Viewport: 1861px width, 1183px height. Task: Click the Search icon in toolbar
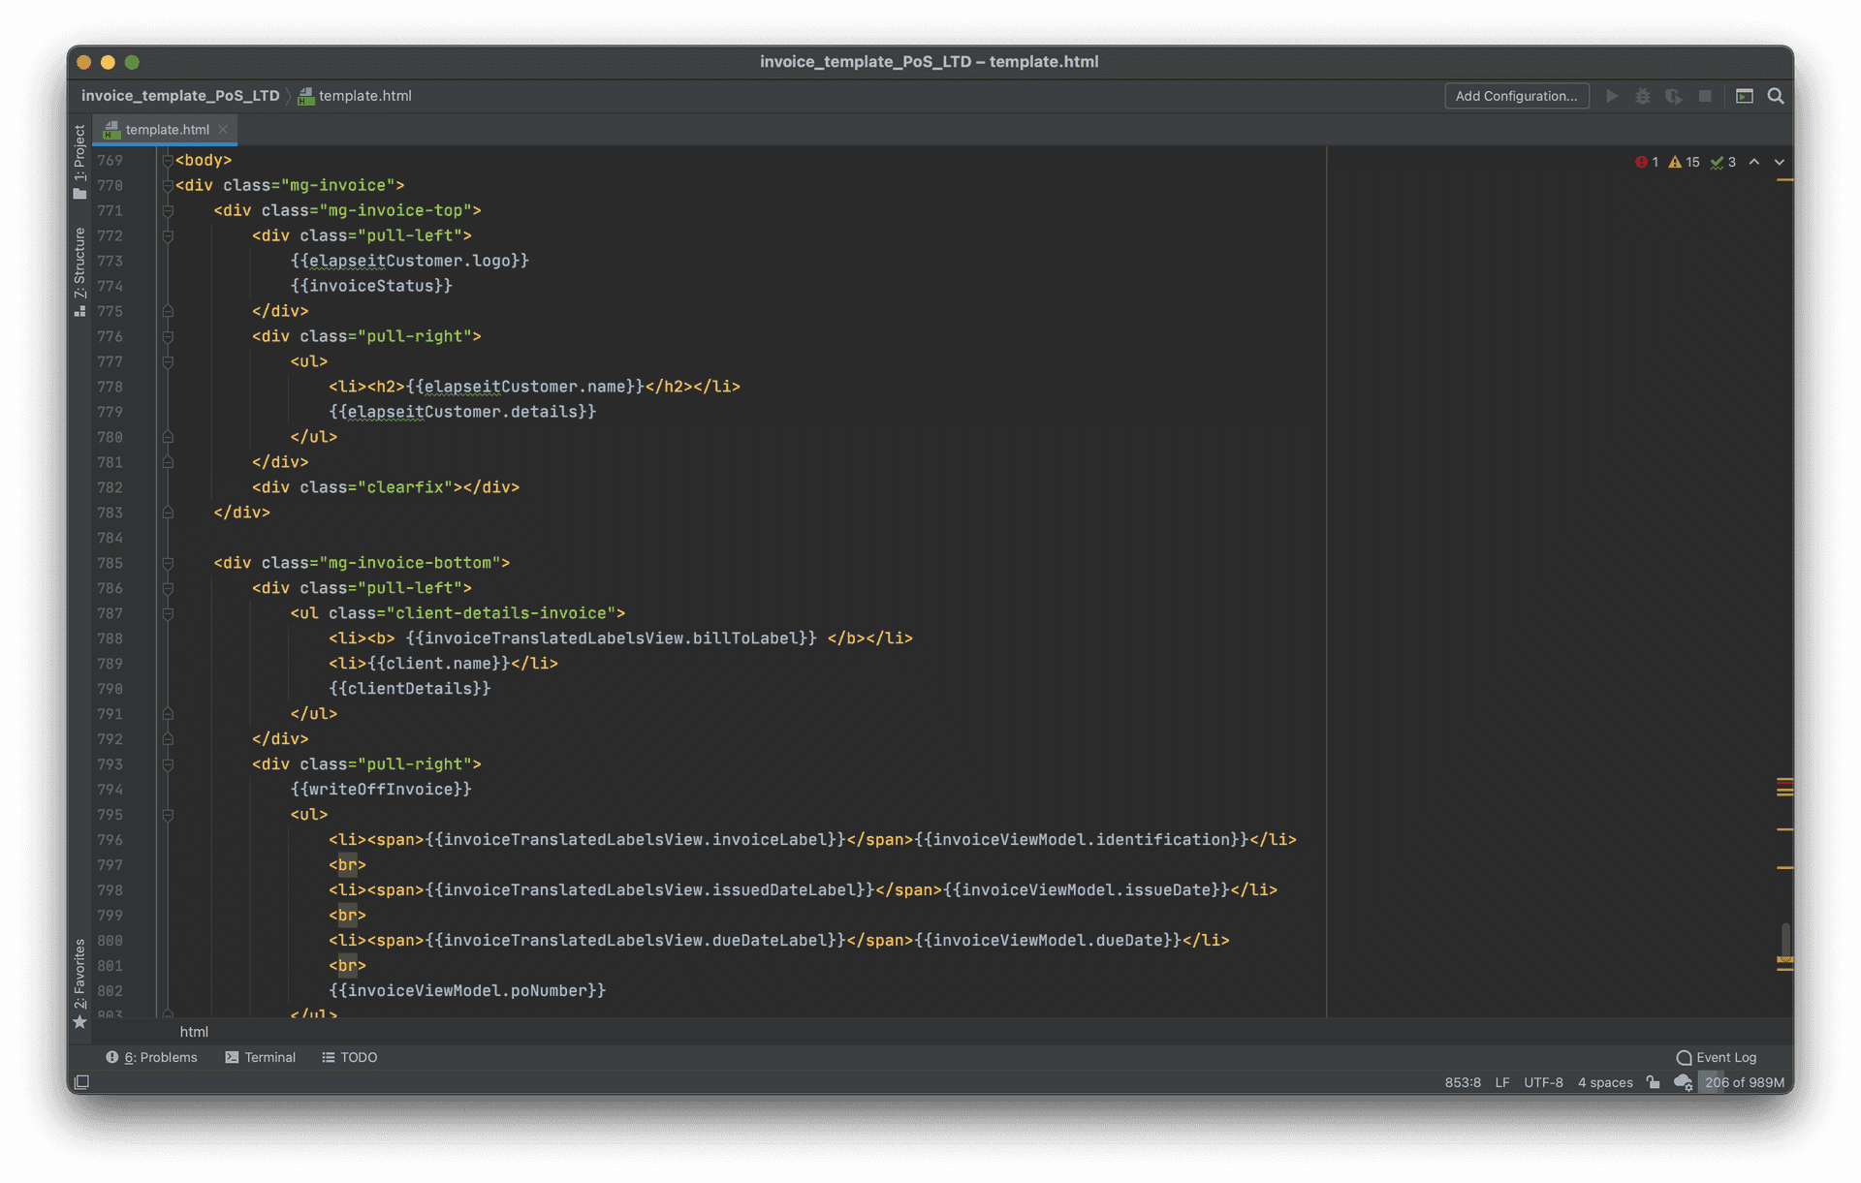(x=1777, y=95)
